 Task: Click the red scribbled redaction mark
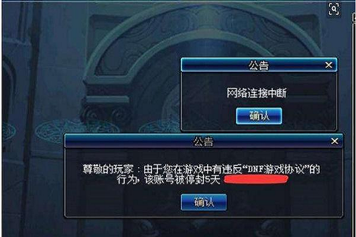(256, 180)
